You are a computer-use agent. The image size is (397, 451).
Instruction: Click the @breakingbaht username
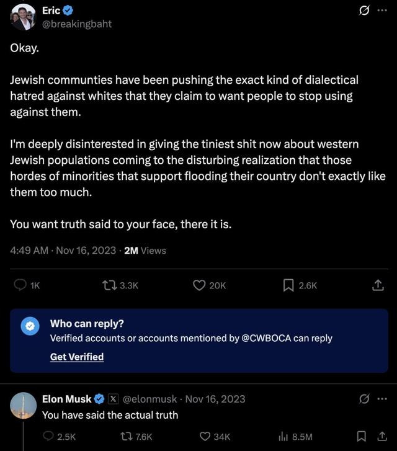tap(77, 24)
